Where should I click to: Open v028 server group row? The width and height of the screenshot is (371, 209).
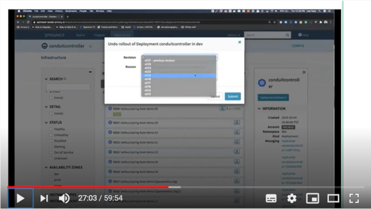click(174, 111)
